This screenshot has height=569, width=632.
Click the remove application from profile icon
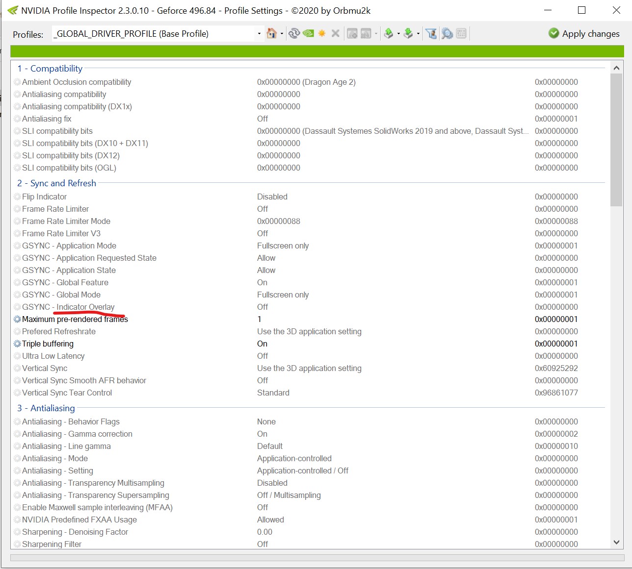tap(366, 33)
